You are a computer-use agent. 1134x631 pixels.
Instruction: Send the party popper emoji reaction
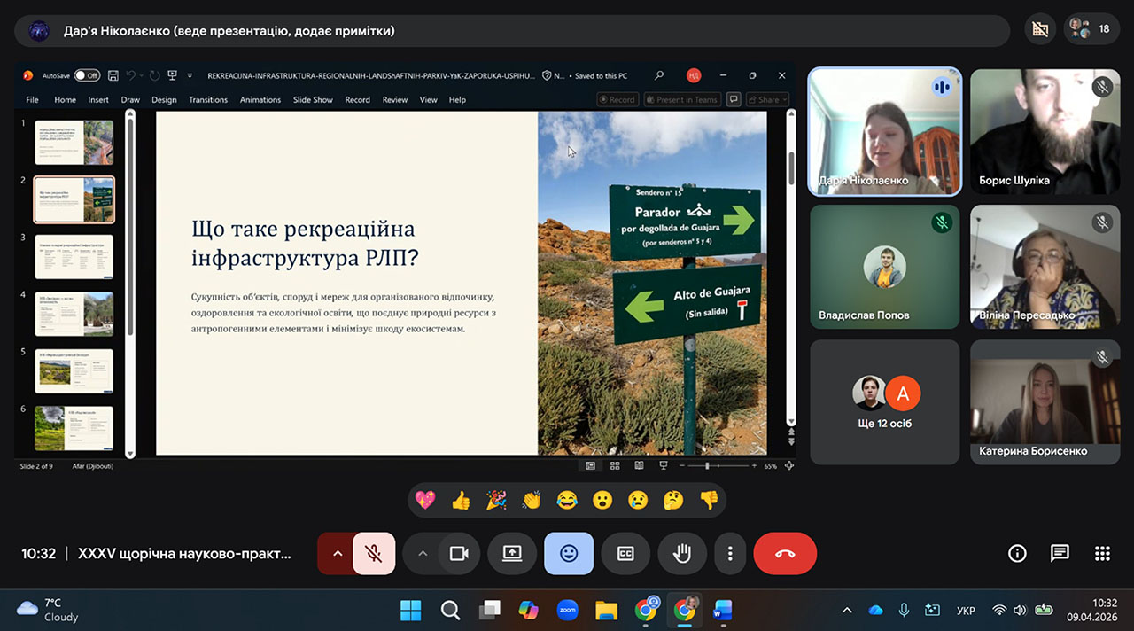tap(496, 501)
